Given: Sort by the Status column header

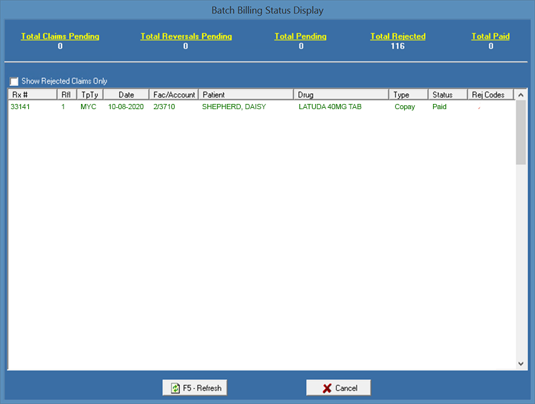Looking at the screenshot, I should [x=447, y=95].
